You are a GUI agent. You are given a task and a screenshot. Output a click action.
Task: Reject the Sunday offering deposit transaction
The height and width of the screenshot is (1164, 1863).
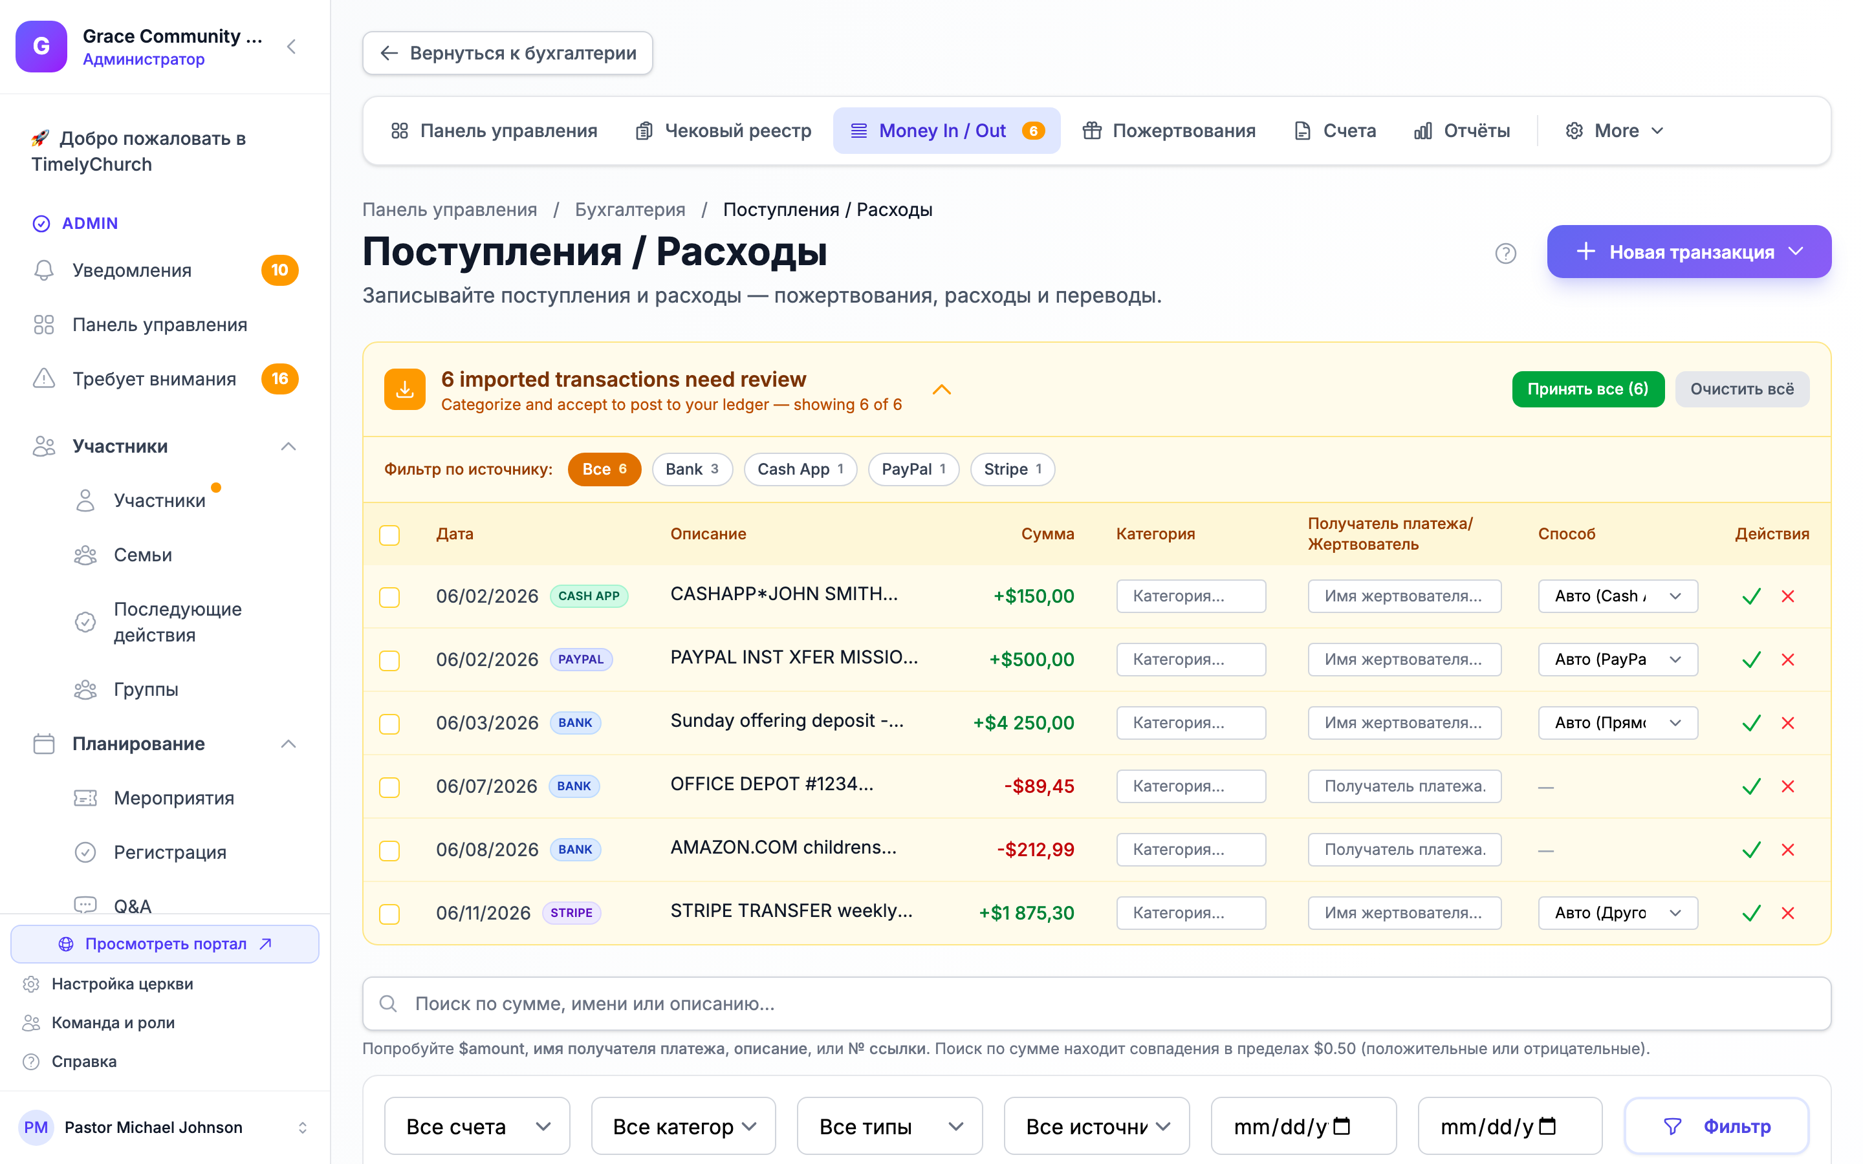point(1787,723)
